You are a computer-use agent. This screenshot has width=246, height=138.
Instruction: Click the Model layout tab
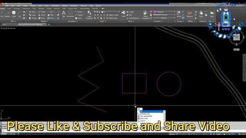[4, 134]
